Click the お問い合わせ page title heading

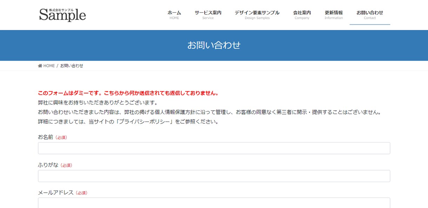214,45
